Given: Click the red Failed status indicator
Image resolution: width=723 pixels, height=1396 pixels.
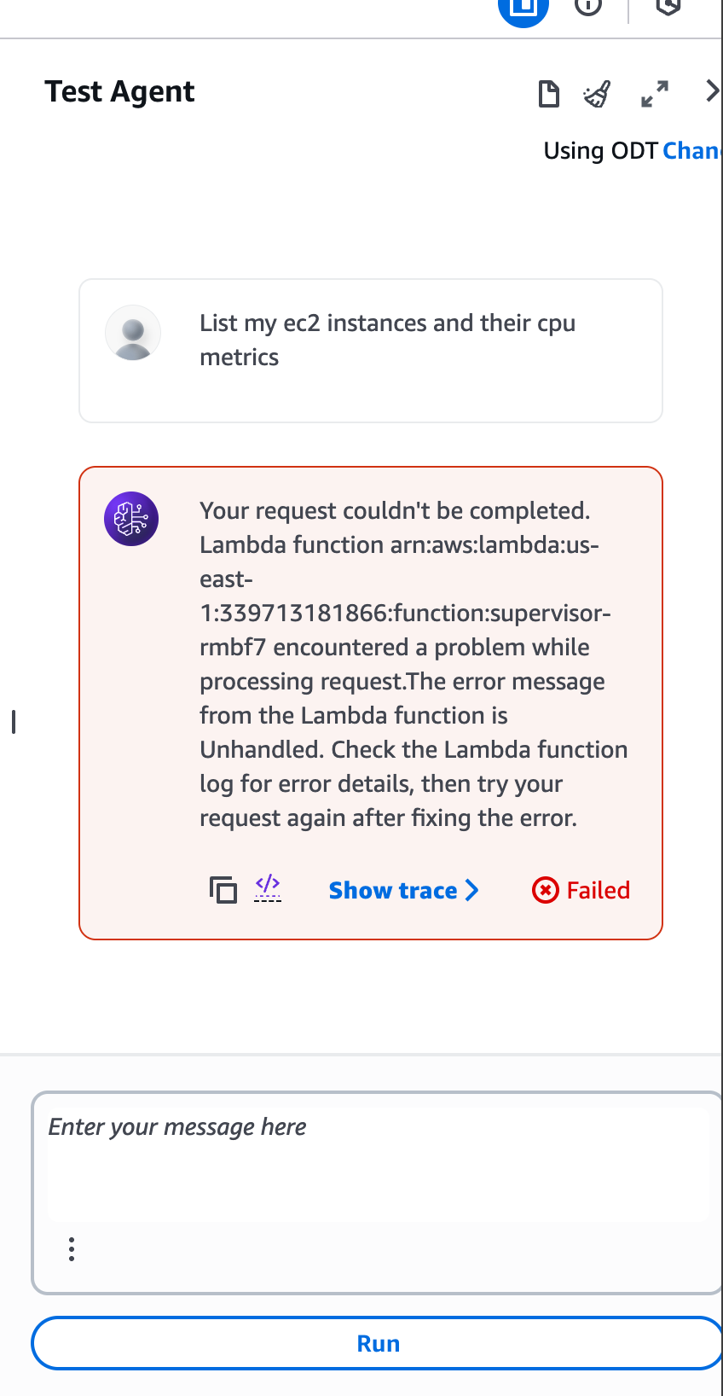Looking at the screenshot, I should [581, 890].
